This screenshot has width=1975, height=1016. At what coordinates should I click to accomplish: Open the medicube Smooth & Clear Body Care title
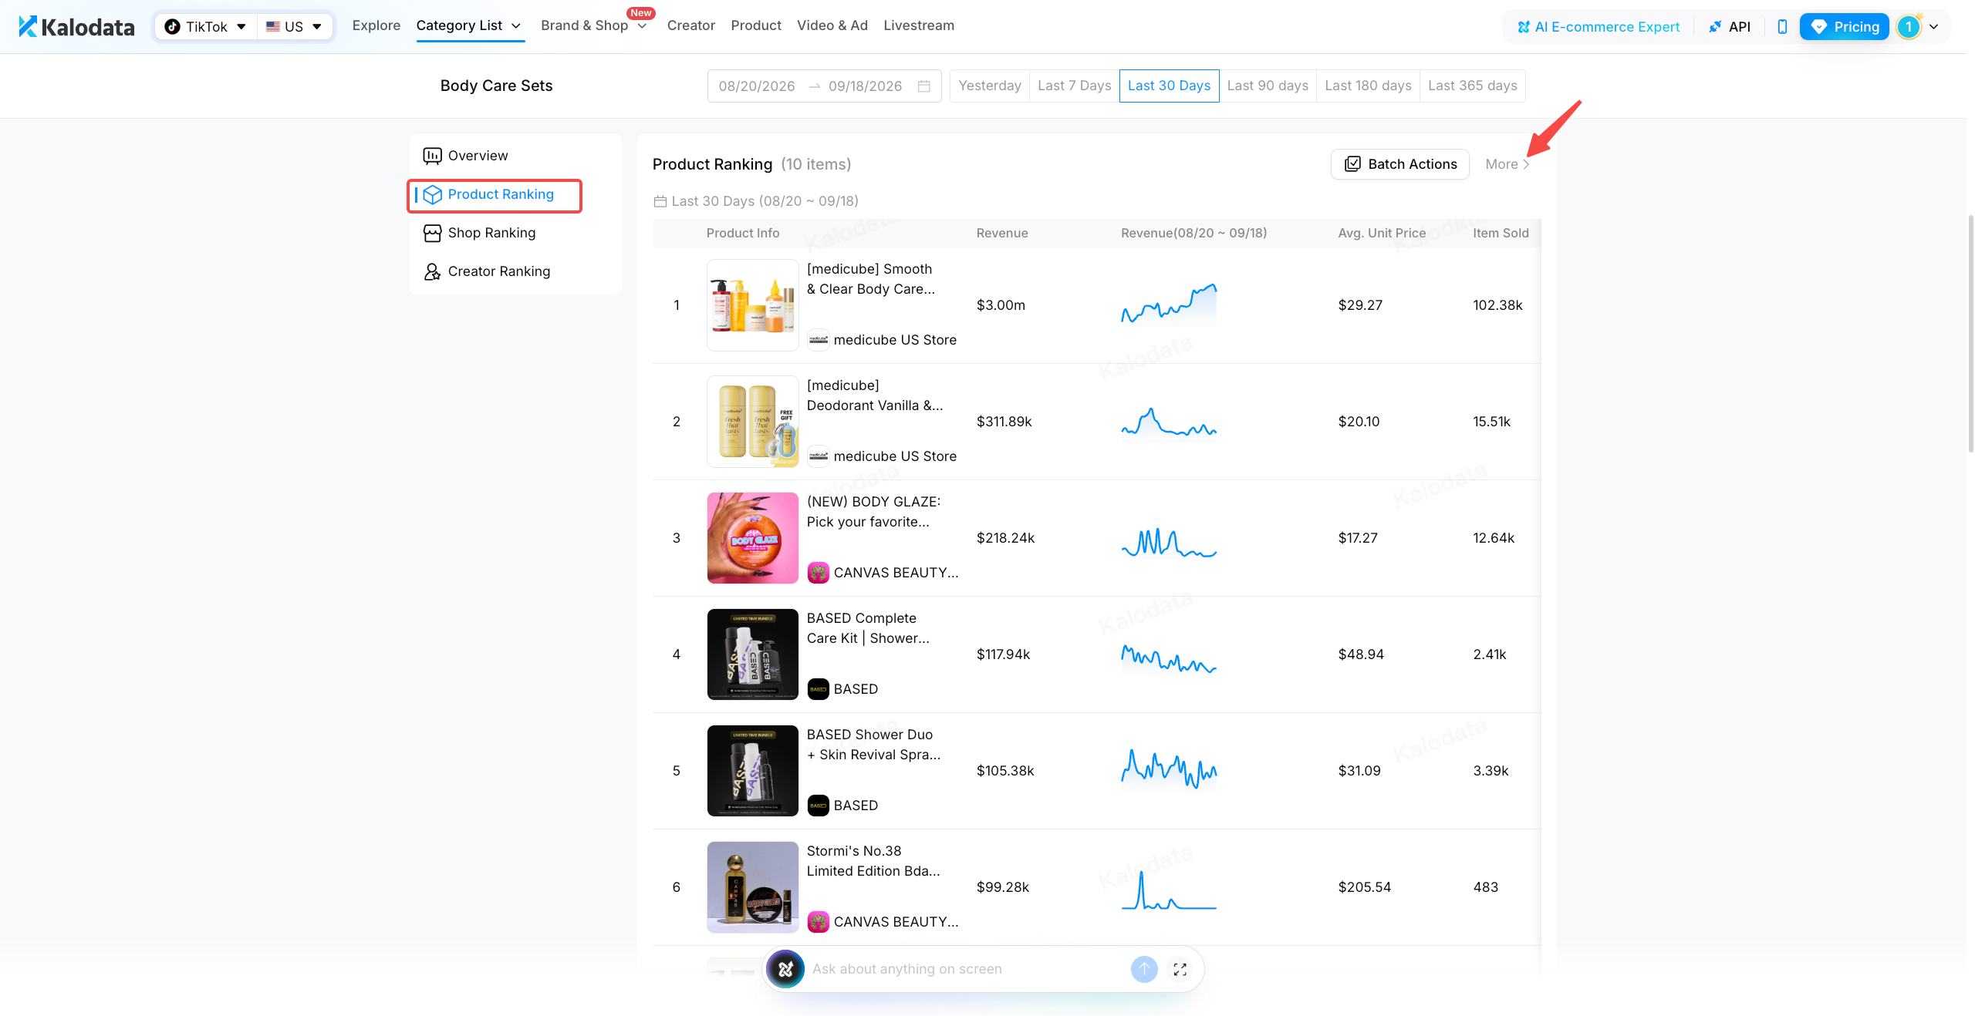click(870, 279)
